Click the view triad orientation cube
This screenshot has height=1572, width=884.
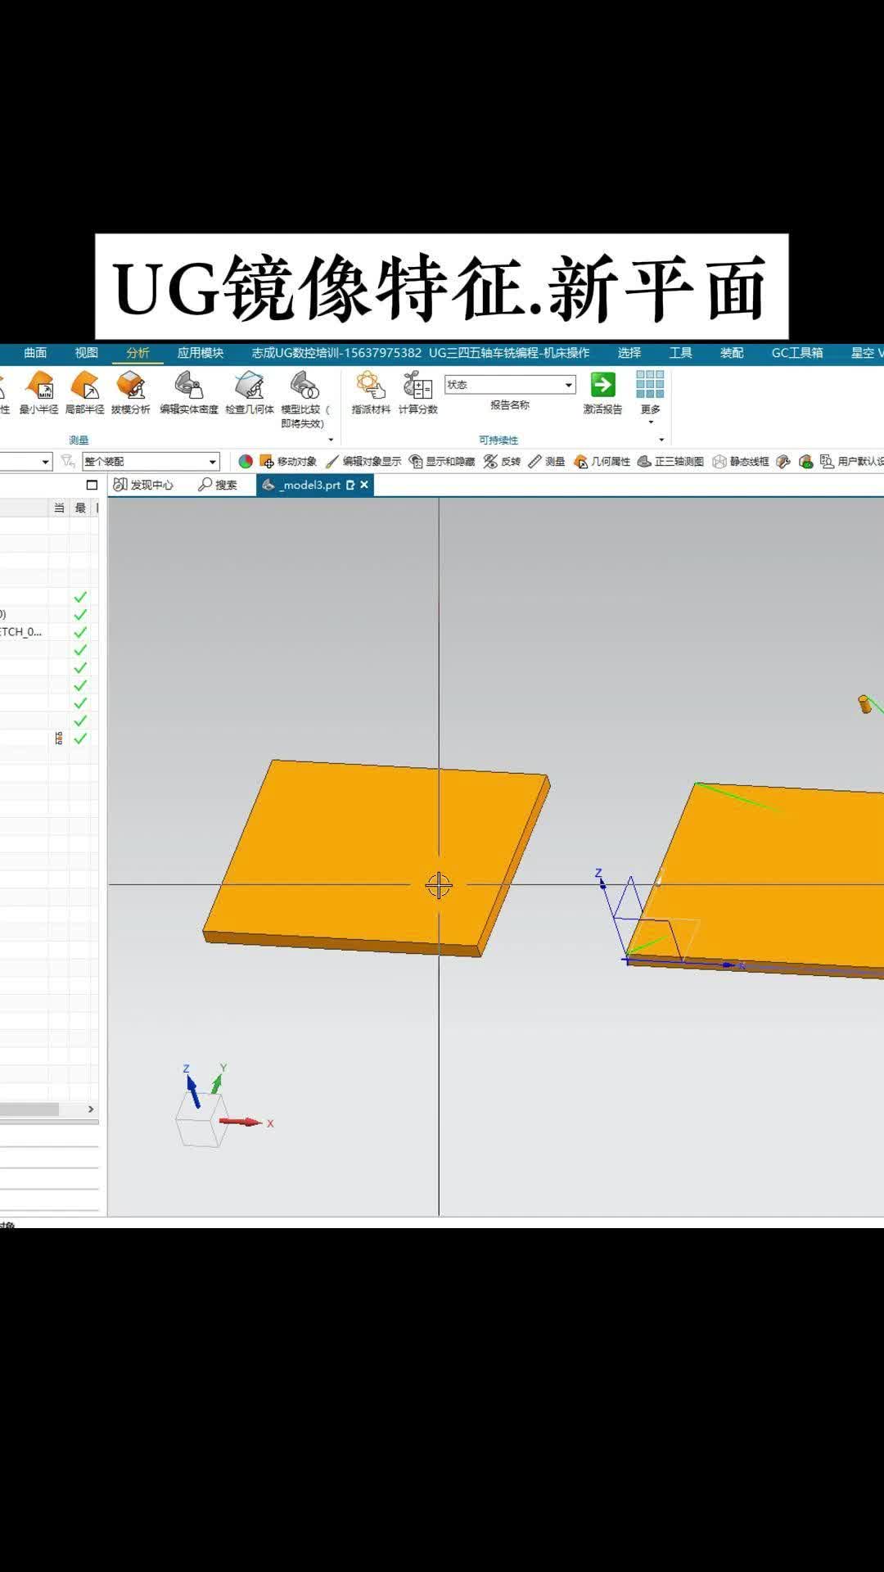pos(201,1120)
